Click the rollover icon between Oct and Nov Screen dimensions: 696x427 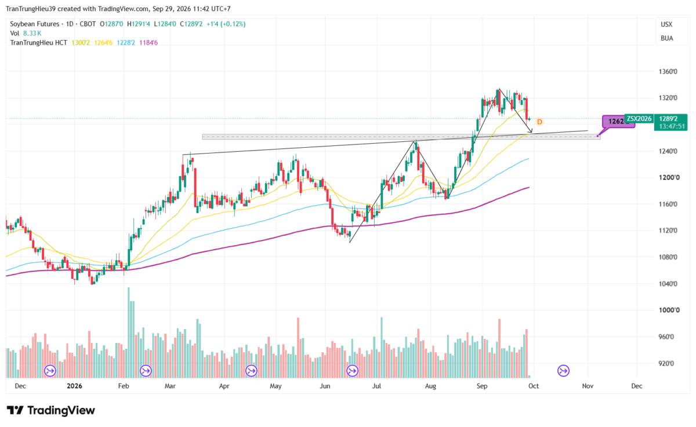563,370
